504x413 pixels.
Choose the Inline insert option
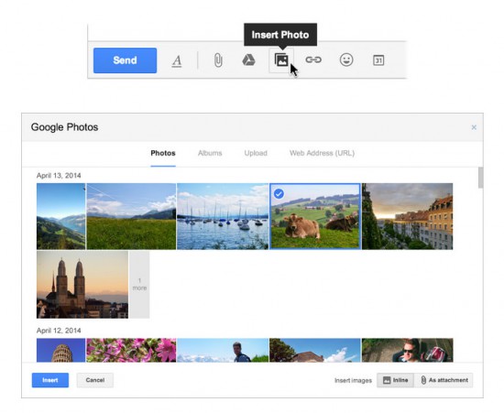[395, 380]
